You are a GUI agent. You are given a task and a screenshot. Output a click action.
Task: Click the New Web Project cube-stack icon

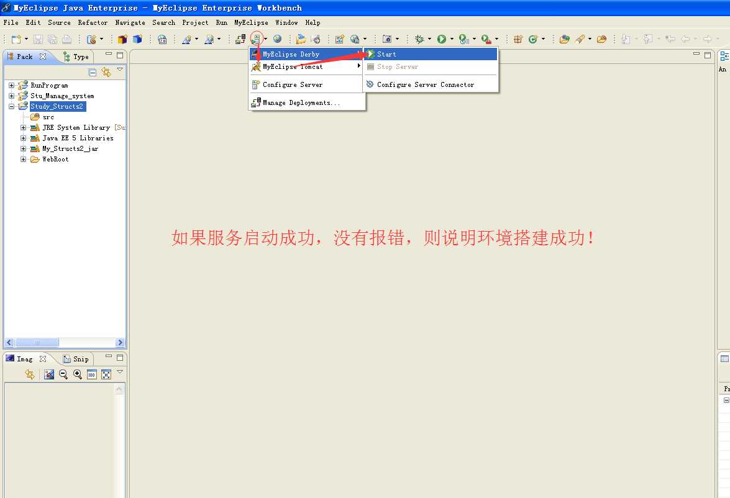click(x=122, y=40)
